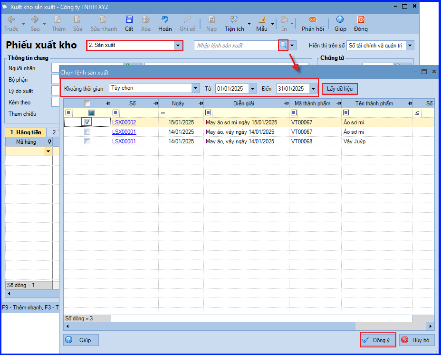Viewport: 441px width, 355px height.
Task: Click the Lấy dữ liệu button
Action: (339, 89)
